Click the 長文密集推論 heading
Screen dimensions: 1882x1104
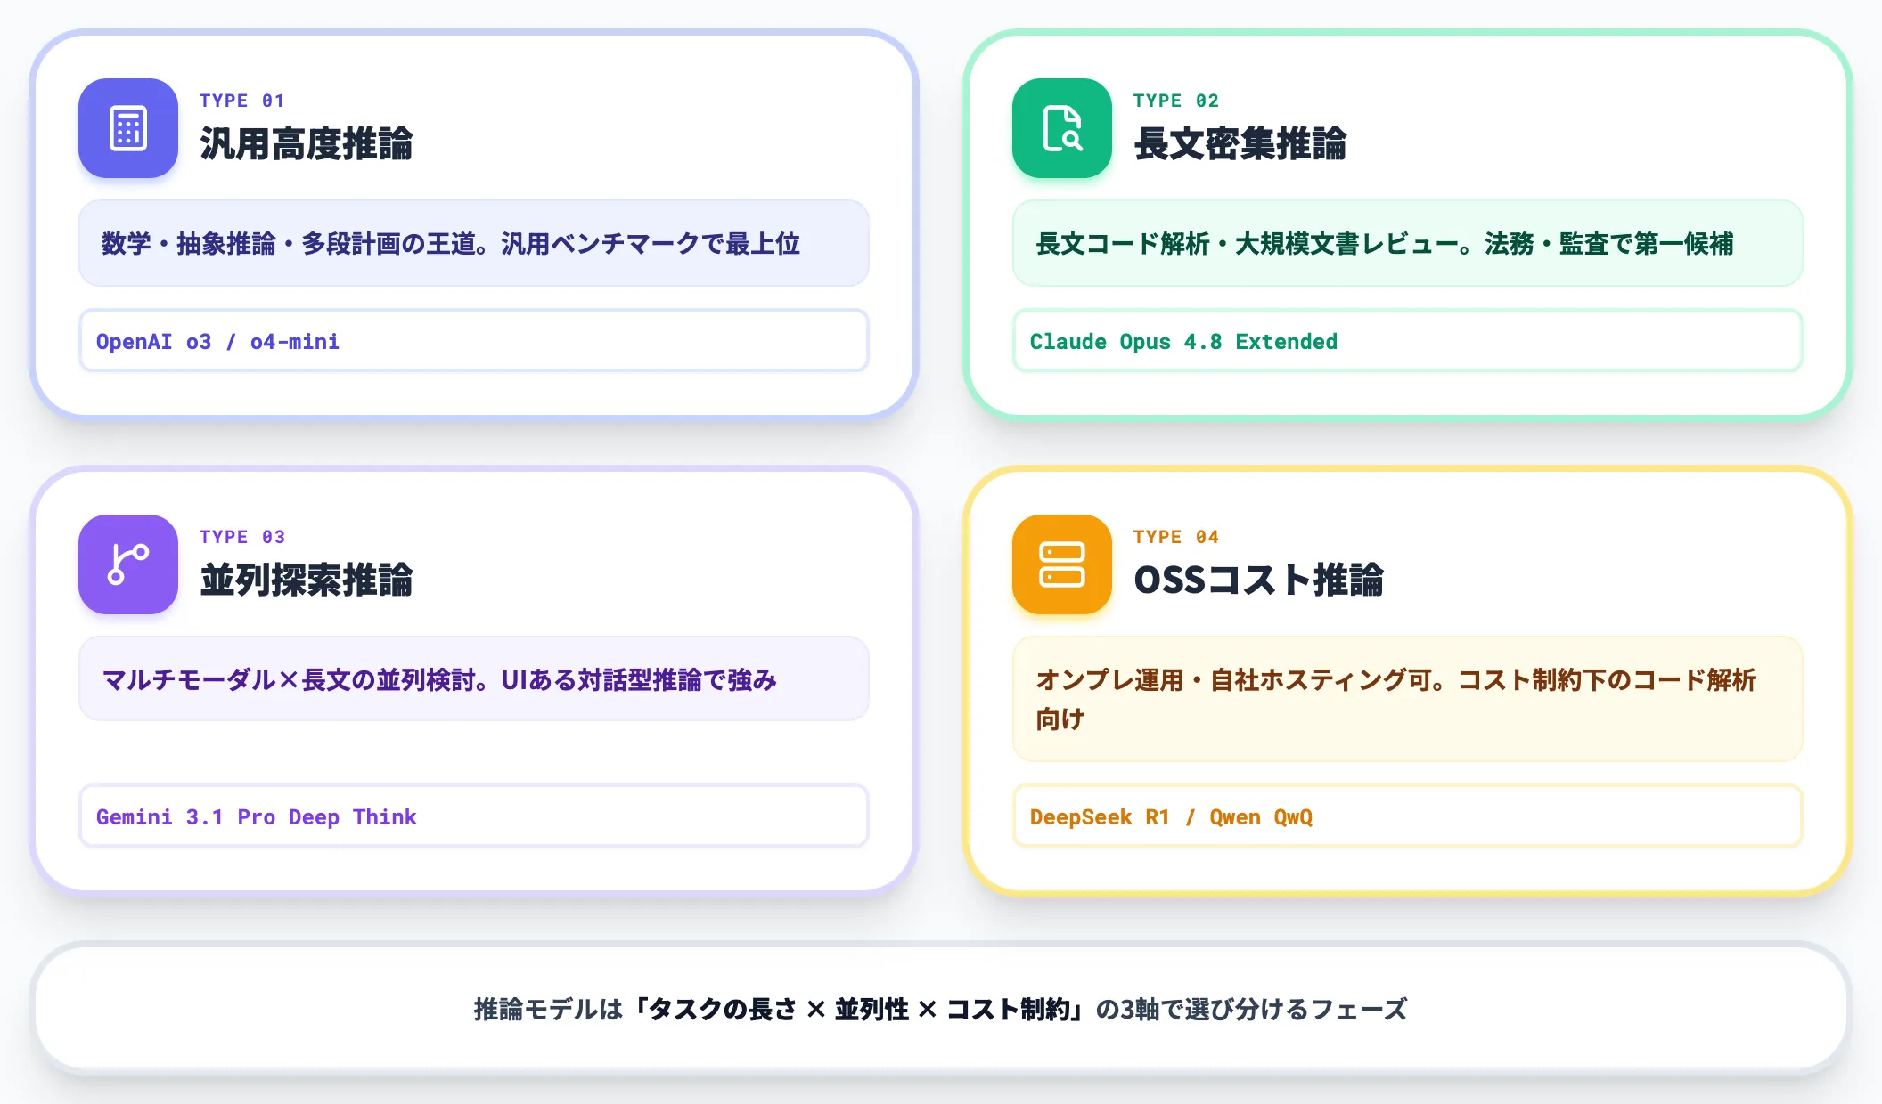(1240, 144)
